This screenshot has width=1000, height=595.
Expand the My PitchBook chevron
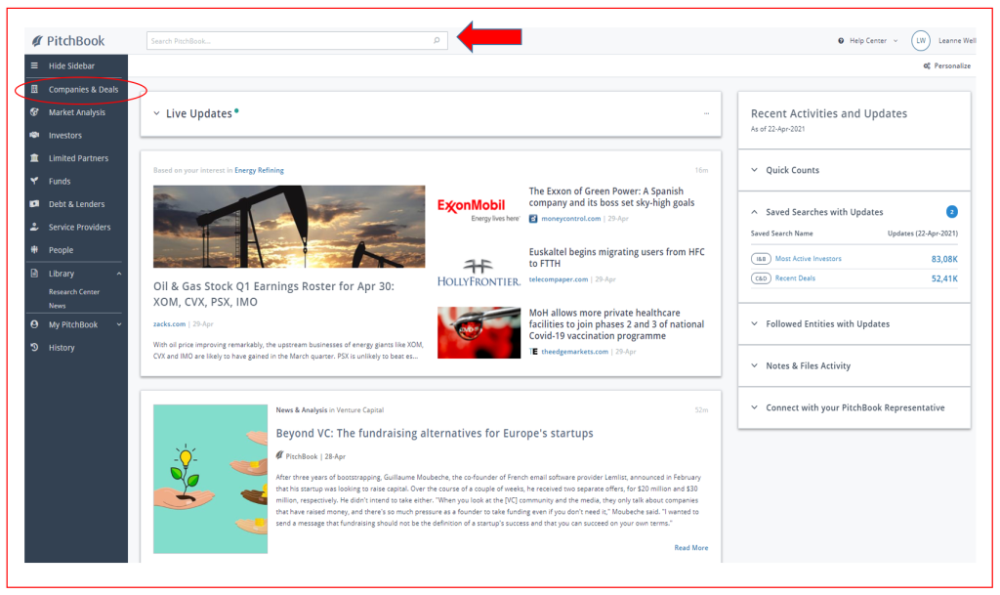click(x=118, y=324)
